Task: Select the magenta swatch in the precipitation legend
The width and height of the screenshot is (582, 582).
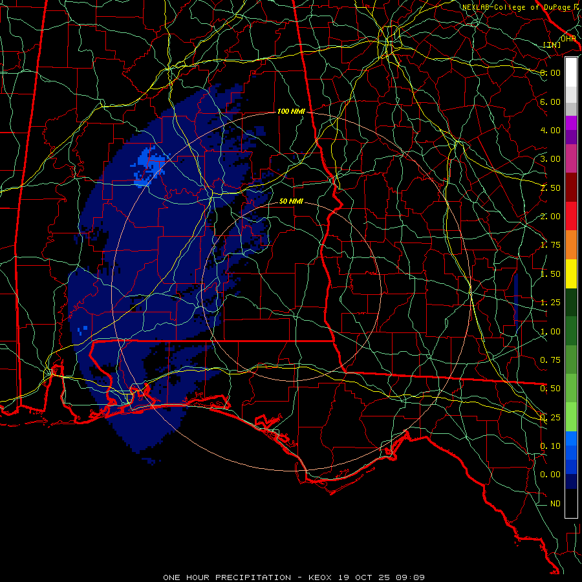Action: [571, 123]
